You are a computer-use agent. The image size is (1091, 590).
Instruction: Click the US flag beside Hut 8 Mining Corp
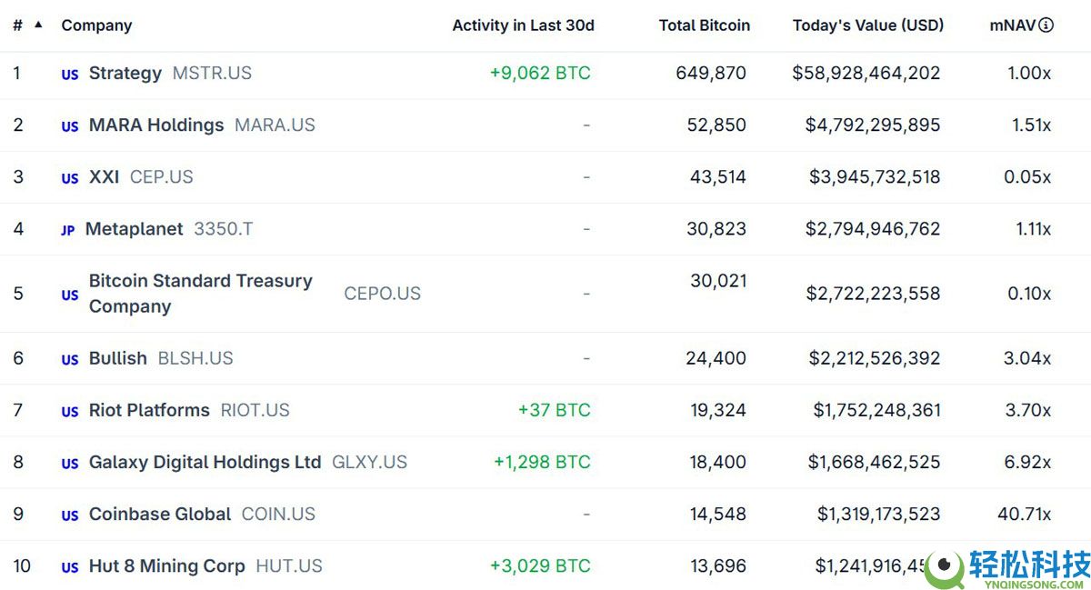tap(69, 567)
